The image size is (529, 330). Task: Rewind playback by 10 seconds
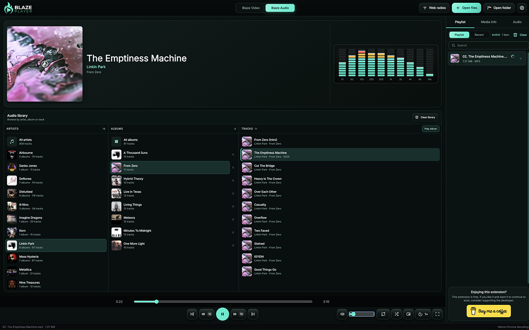207,314
